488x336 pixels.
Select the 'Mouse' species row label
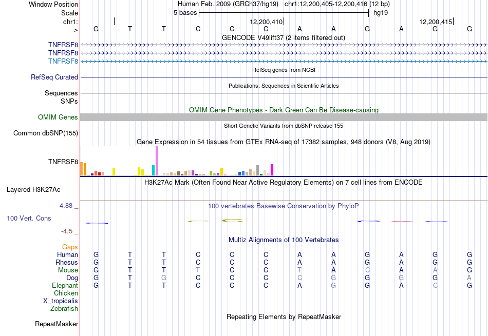tap(68, 270)
